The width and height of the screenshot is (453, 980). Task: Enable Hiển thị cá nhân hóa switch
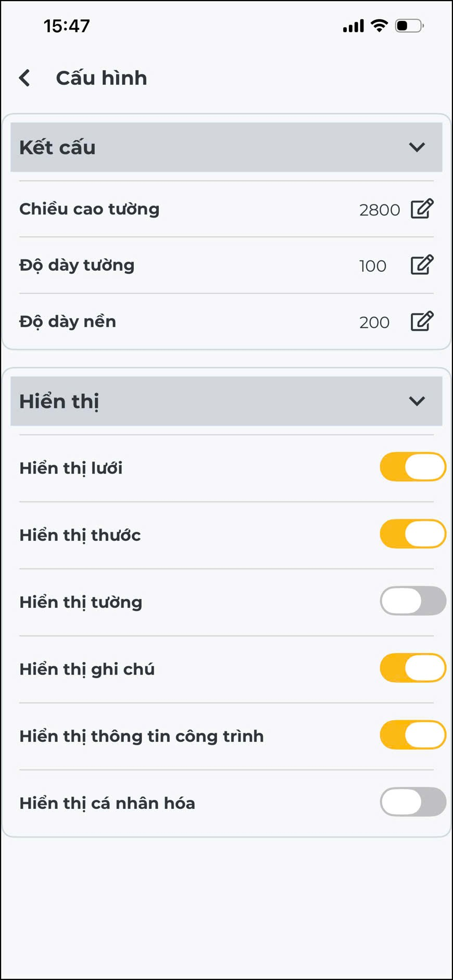(413, 802)
